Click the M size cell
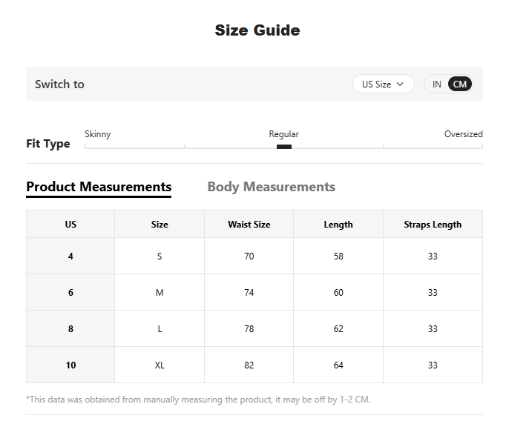Screen dimensions: 506x424 pyautogui.click(x=160, y=293)
